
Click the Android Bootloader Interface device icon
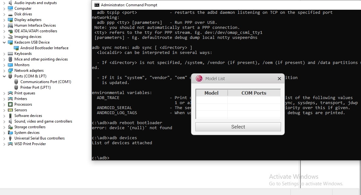tap(16, 48)
